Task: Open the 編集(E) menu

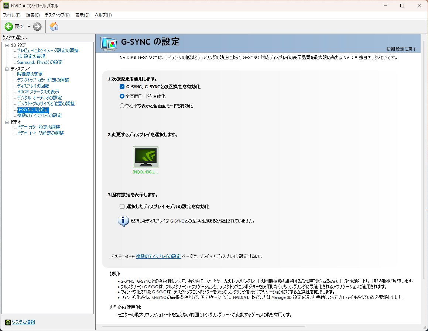Action: point(33,15)
